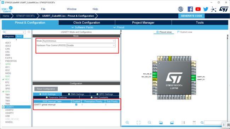Click the ST logo on the chip body
230x129 pixels.
(174, 78)
